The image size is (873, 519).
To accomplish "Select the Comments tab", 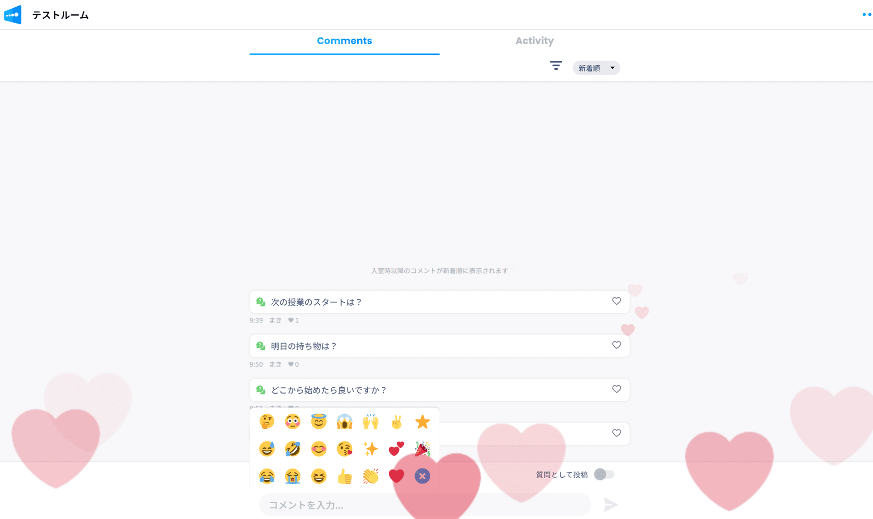I will [344, 41].
